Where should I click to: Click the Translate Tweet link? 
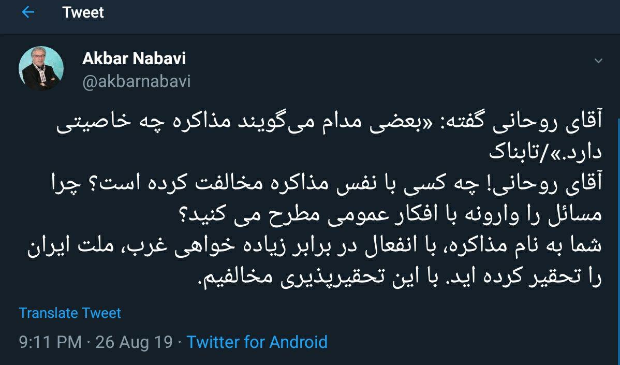point(70,313)
